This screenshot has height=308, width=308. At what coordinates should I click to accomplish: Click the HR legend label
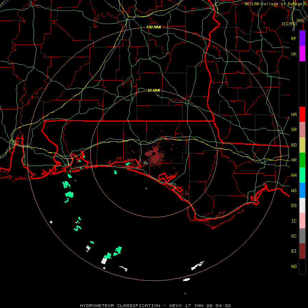[x=294, y=160]
